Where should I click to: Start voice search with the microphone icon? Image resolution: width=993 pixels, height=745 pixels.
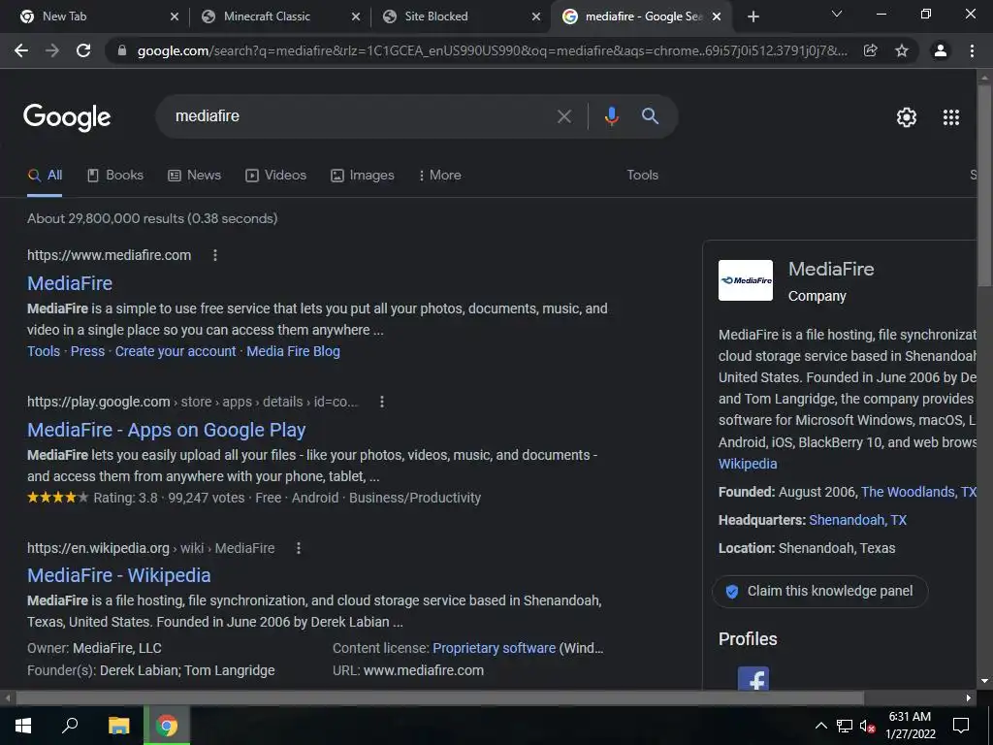click(611, 116)
